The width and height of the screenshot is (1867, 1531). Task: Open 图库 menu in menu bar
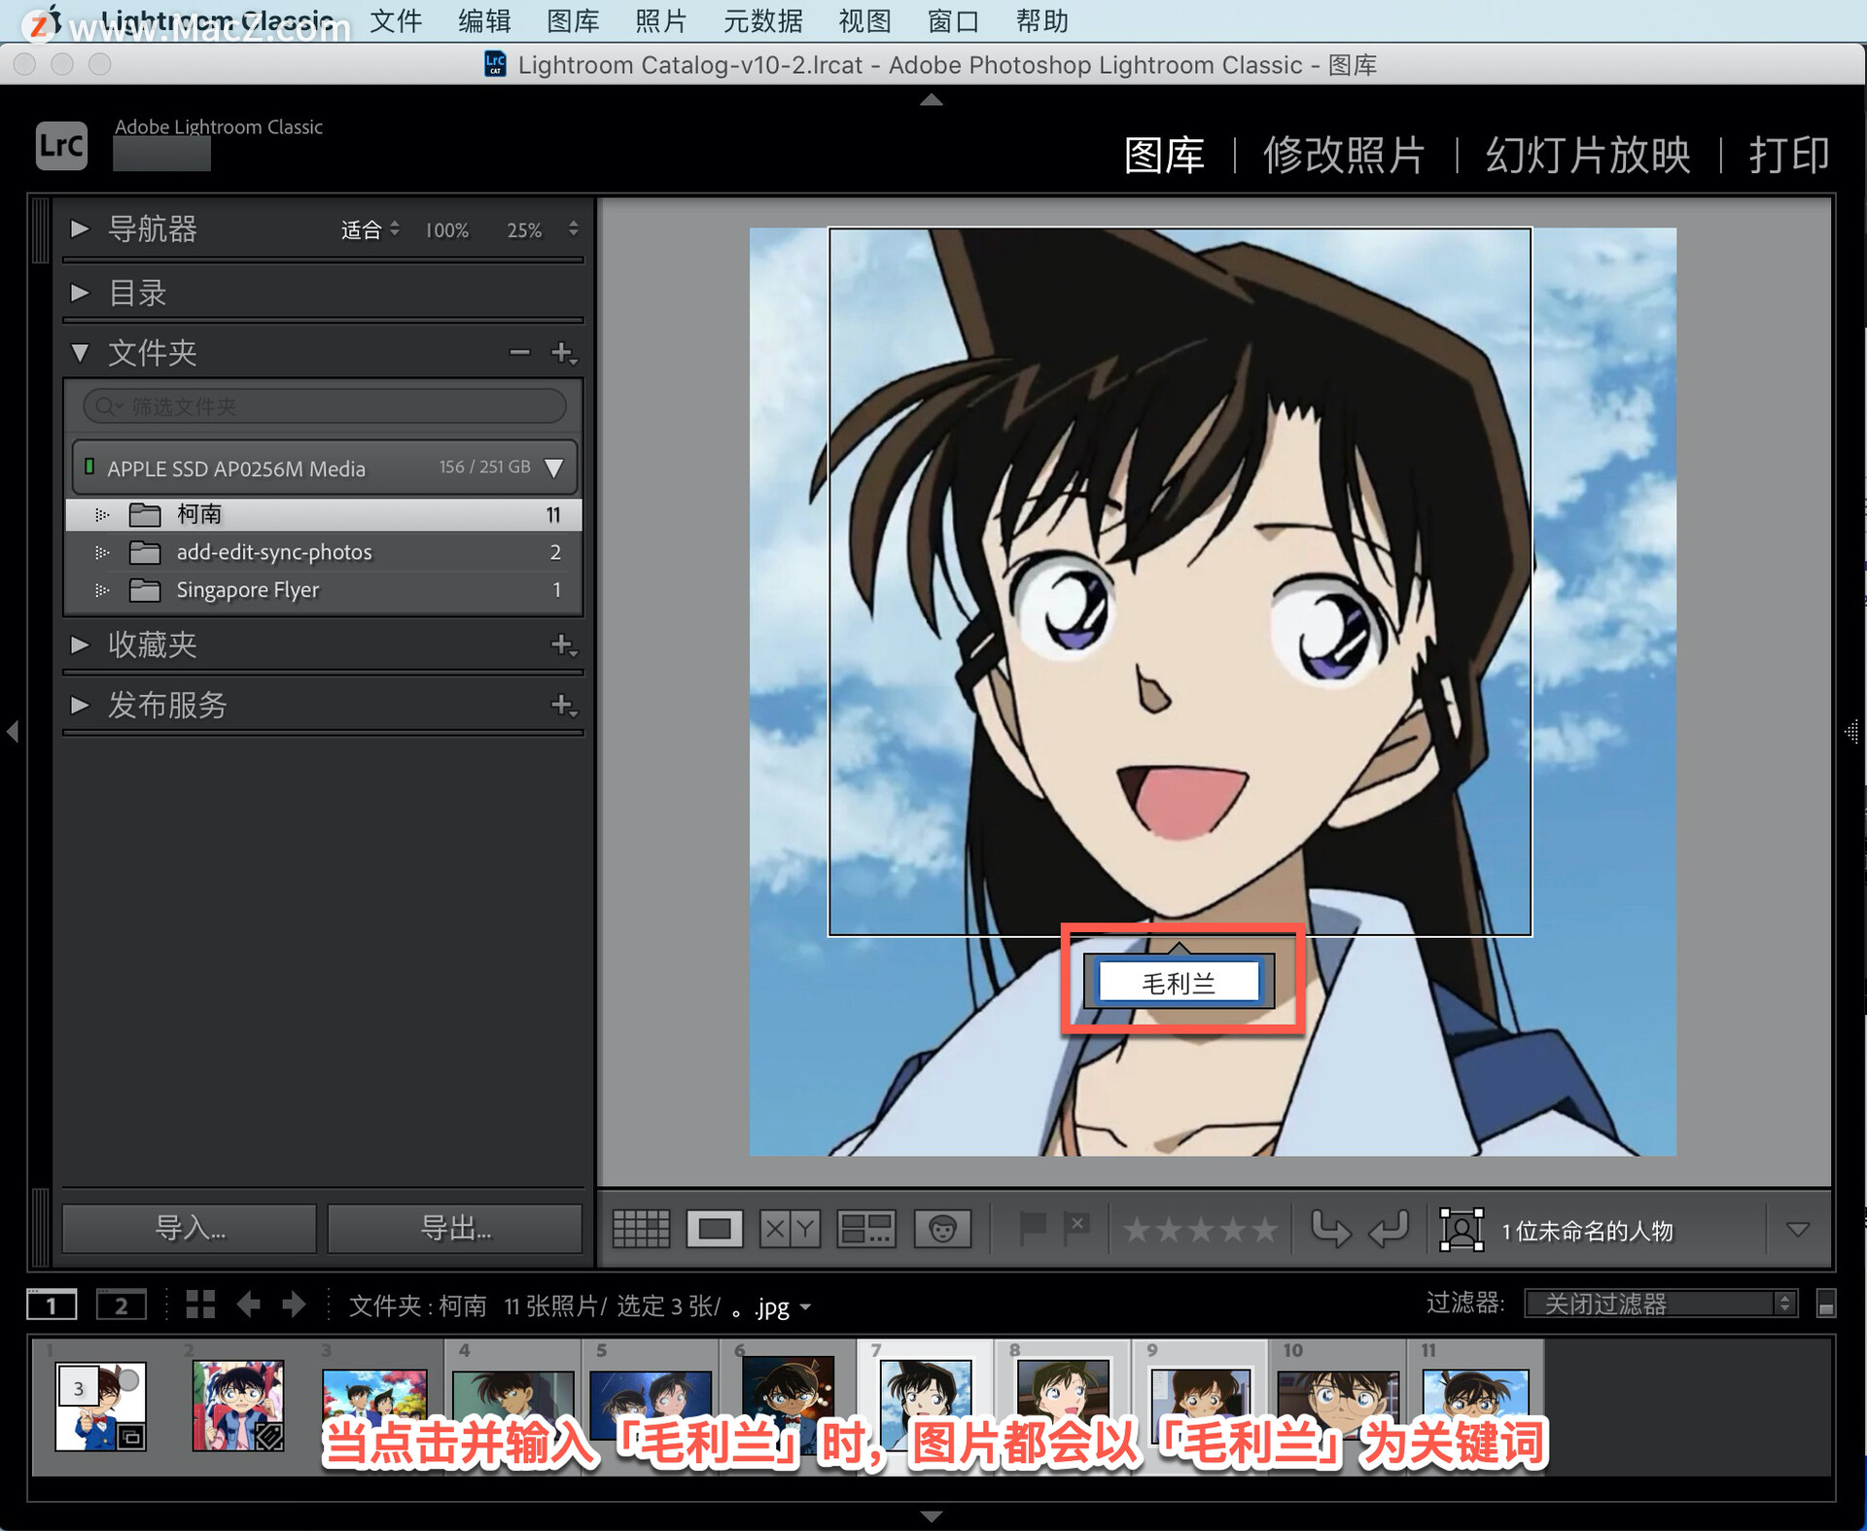[573, 20]
